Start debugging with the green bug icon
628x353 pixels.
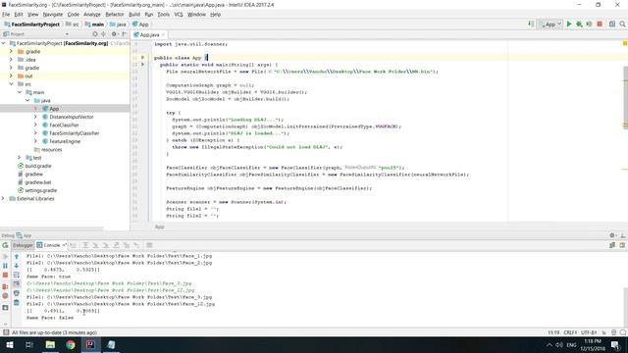pos(579,24)
